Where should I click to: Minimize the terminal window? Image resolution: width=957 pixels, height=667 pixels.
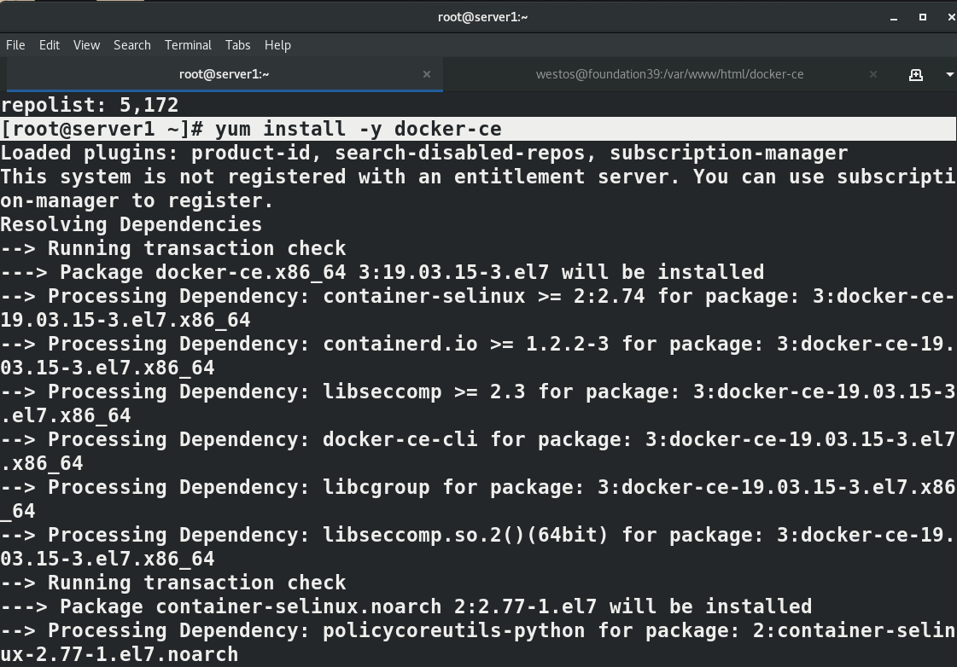coord(894,18)
